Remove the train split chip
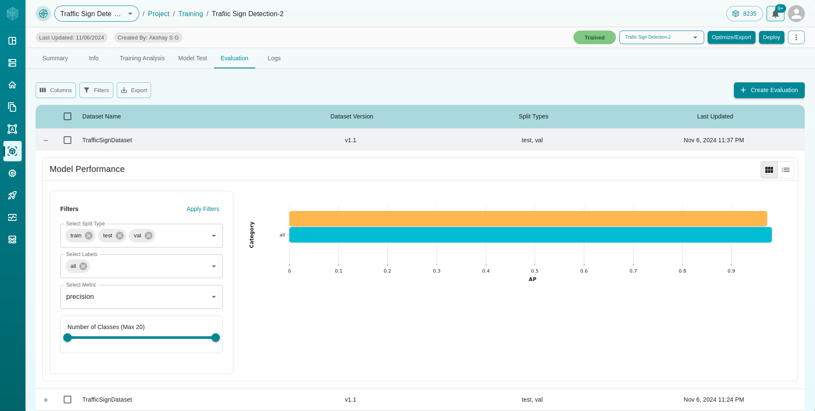Image resolution: width=815 pixels, height=411 pixels. coord(89,236)
